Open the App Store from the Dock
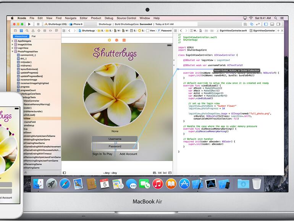 [184, 184]
